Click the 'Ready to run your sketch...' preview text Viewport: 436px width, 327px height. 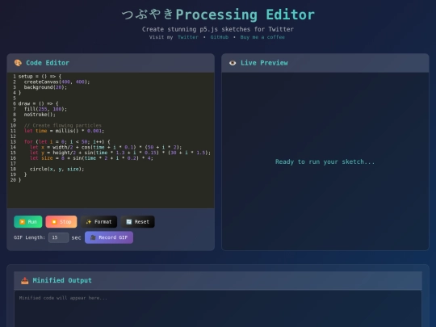click(325, 161)
